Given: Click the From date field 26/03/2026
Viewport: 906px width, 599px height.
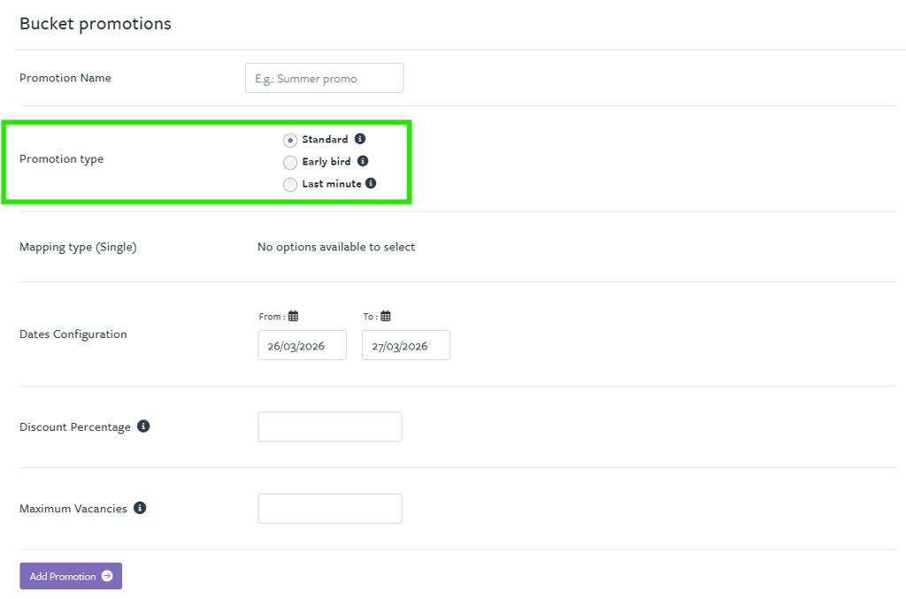Looking at the screenshot, I should (303, 345).
